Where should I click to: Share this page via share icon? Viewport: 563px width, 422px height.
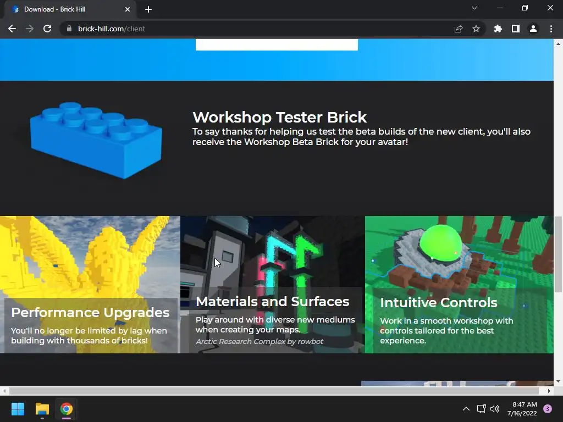click(x=459, y=29)
